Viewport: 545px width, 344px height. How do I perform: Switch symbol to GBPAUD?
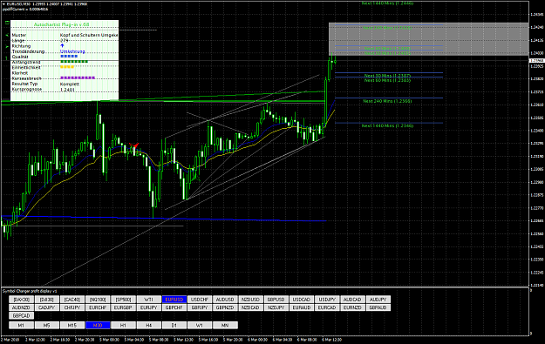click(x=378, y=307)
